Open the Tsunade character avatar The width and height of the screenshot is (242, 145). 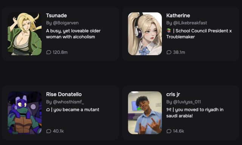25,34
